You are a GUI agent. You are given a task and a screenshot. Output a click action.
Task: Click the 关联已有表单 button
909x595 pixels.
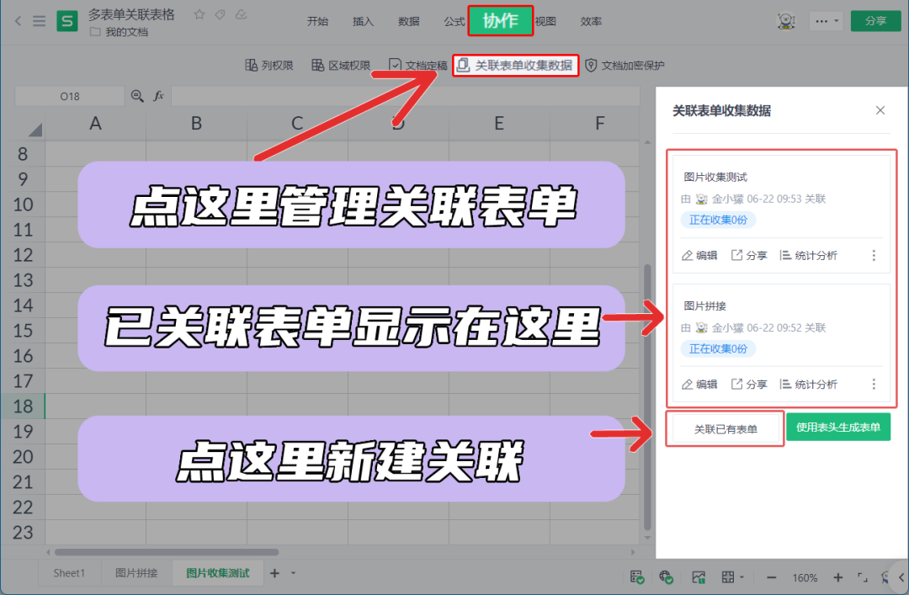724,428
